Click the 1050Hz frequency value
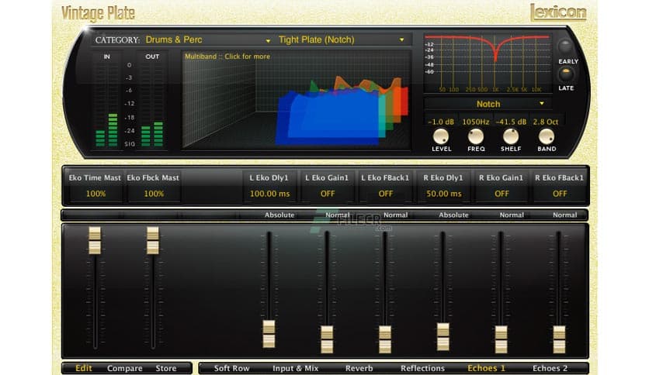 click(x=476, y=122)
